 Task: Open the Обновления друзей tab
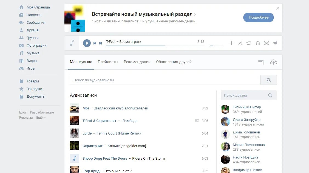point(174,62)
